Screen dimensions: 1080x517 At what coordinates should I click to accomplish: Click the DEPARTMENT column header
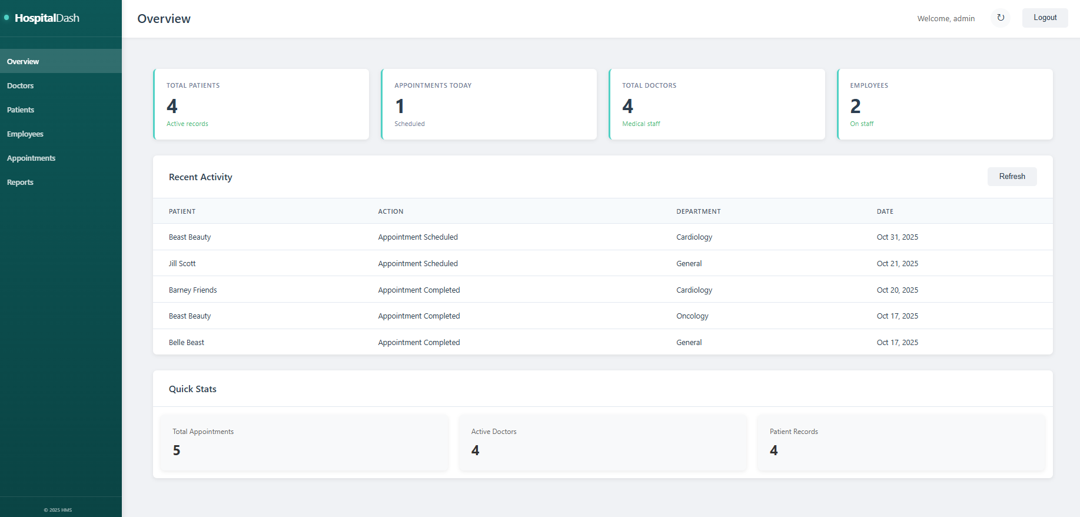click(699, 211)
